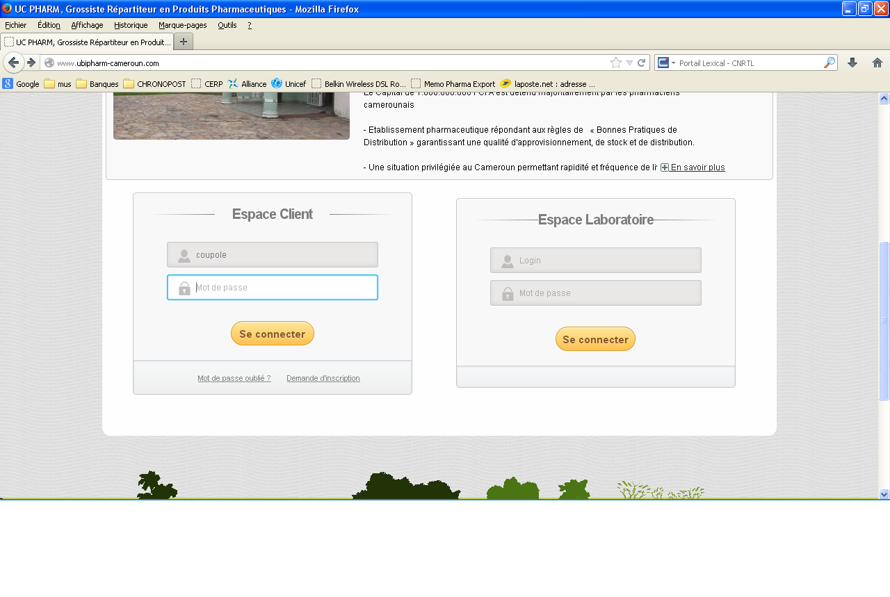Minimize the Firefox window
The height and width of the screenshot is (597, 890).
[849, 8]
